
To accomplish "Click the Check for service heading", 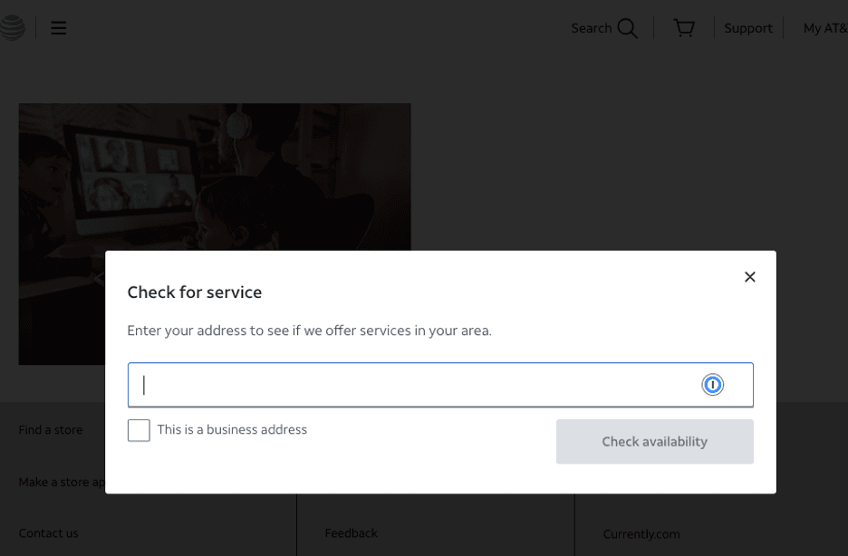I will [194, 292].
